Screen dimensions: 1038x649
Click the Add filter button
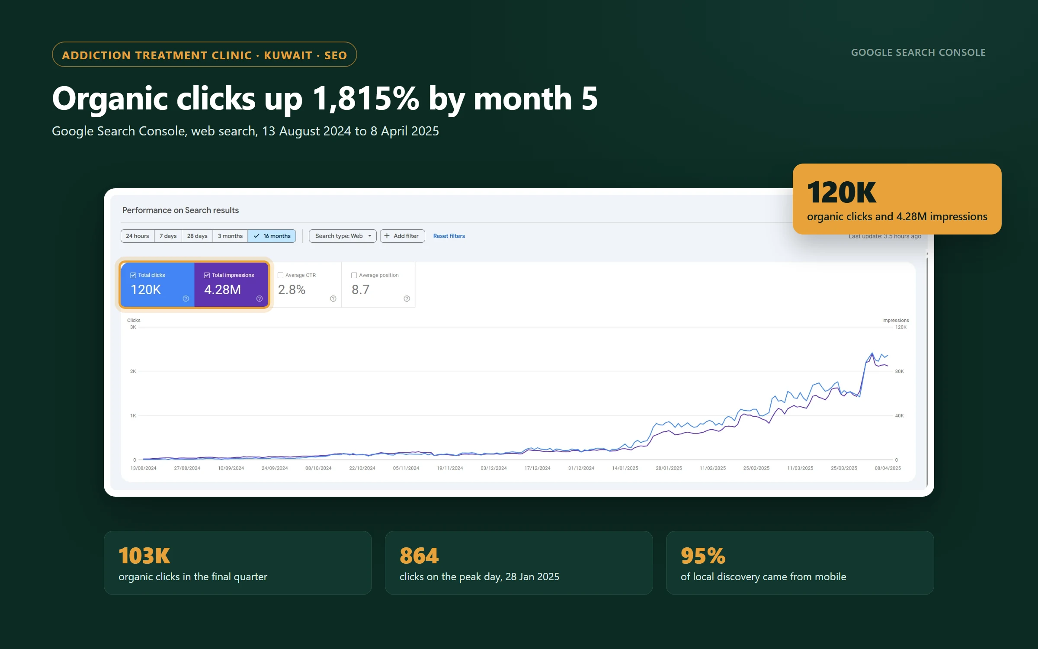tap(402, 236)
